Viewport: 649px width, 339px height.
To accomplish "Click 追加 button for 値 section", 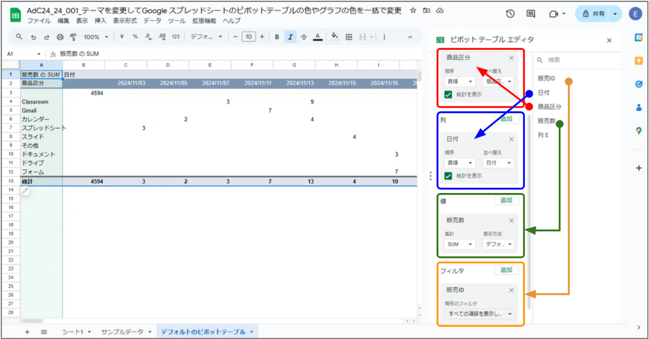I will tap(506, 200).
